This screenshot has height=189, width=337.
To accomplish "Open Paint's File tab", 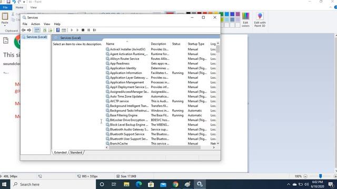I will 5,7.
